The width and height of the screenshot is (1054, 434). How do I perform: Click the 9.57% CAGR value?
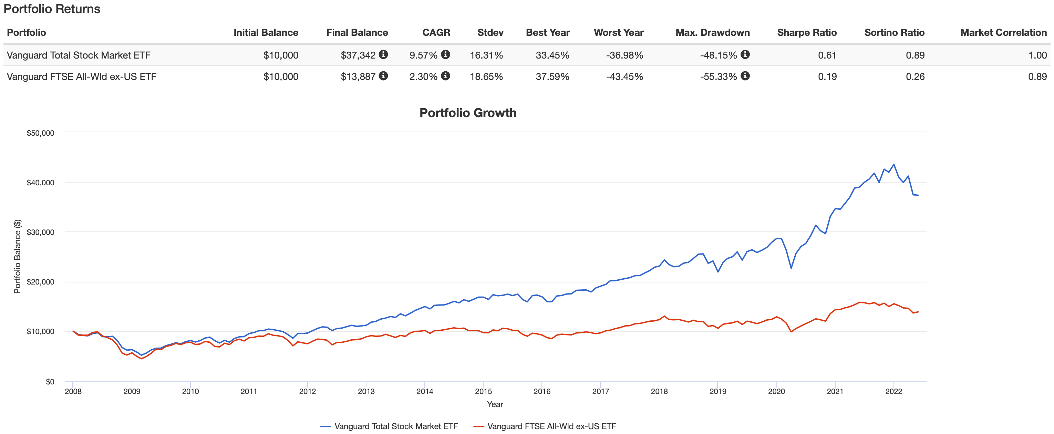click(x=423, y=55)
